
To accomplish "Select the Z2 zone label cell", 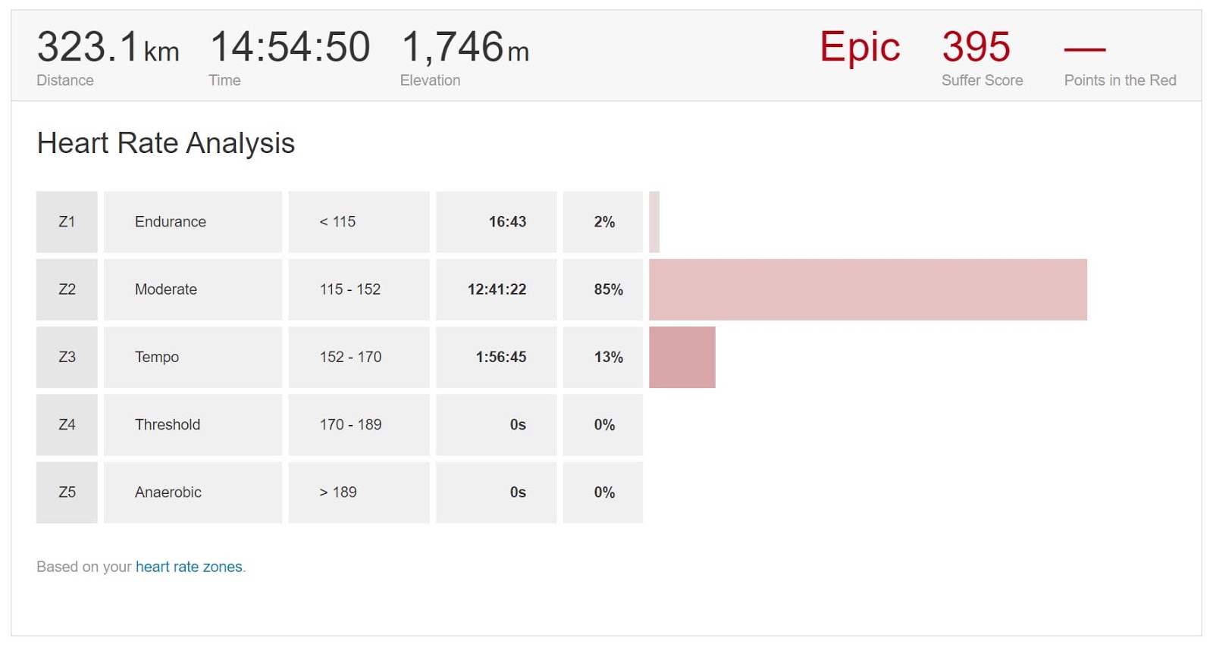I will click(x=67, y=289).
